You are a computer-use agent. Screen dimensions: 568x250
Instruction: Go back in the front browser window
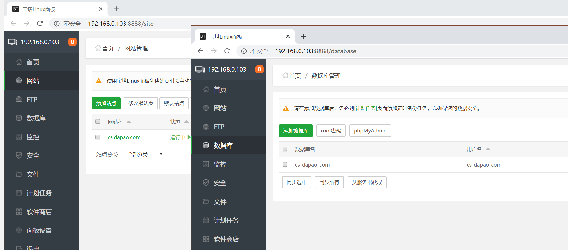(x=200, y=51)
